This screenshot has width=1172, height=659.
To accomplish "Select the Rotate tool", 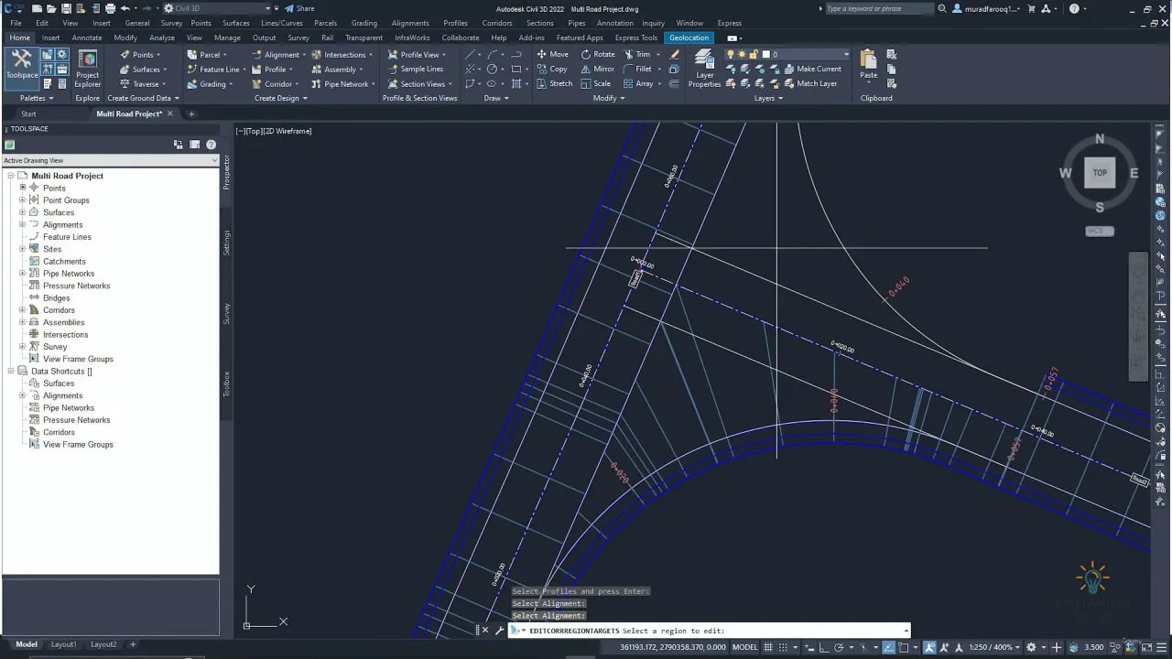I will 598,54.
